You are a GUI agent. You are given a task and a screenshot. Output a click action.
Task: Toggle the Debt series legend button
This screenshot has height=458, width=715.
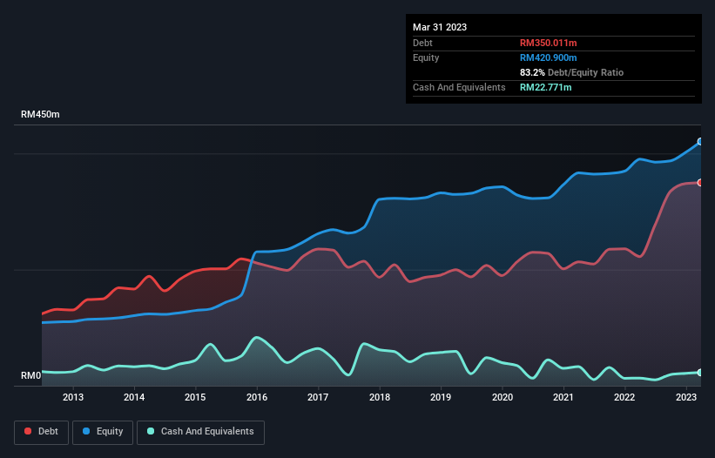point(42,432)
